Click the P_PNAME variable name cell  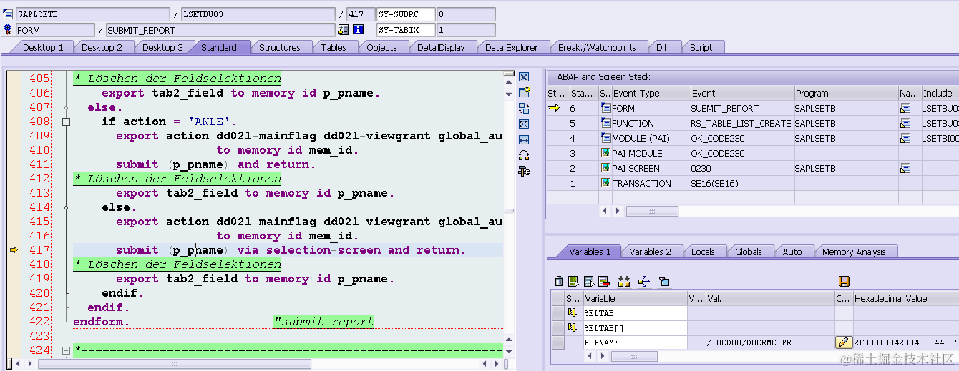(x=635, y=342)
